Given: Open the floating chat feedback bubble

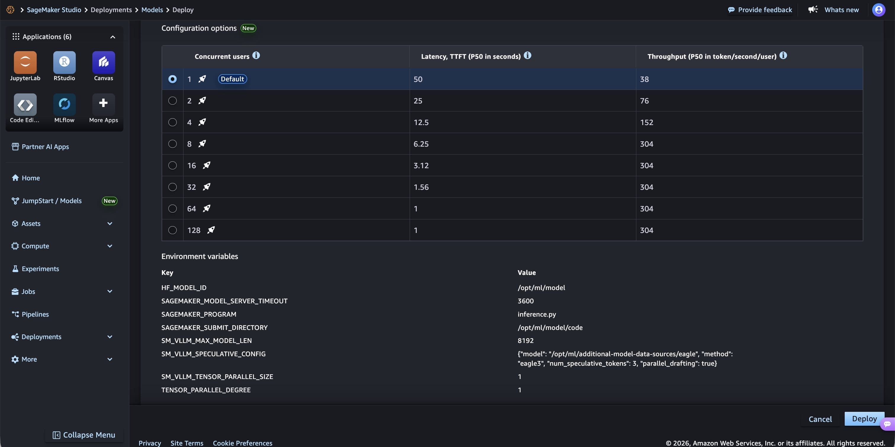Looking at the screenshot, I should tap(888, 424).
